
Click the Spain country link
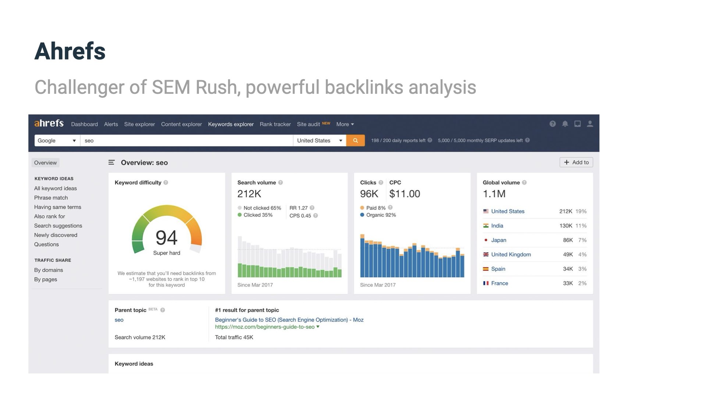498,269
